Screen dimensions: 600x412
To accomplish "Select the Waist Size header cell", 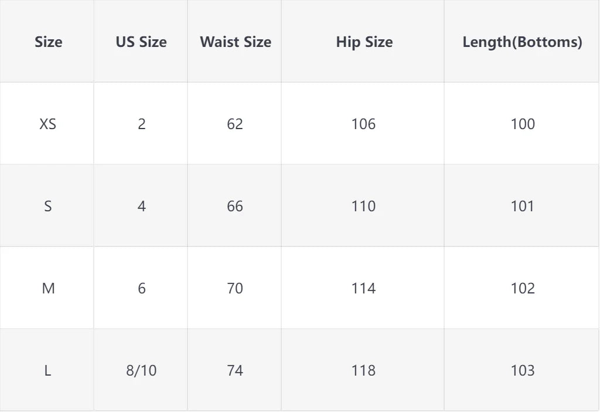I will click(x=235, y=42).
